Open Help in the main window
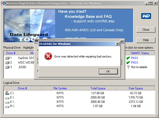This screenshot has width=159, height=118. click(x=146, y=40)
